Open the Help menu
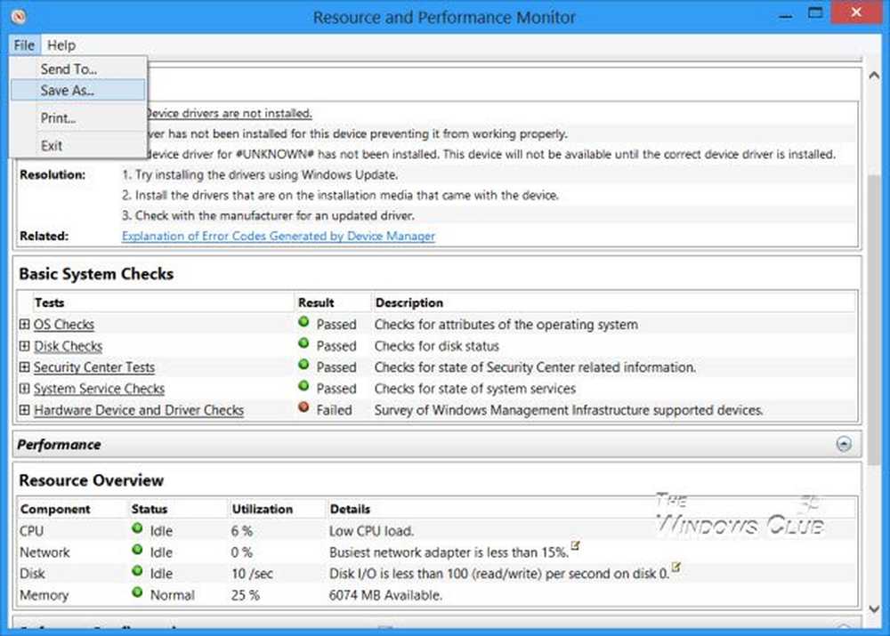Viewport: 890px width, 636px height. click(61, 44)
